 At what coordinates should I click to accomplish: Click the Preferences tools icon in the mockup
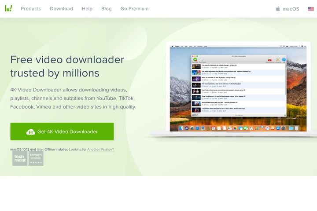tap(277, 60)
